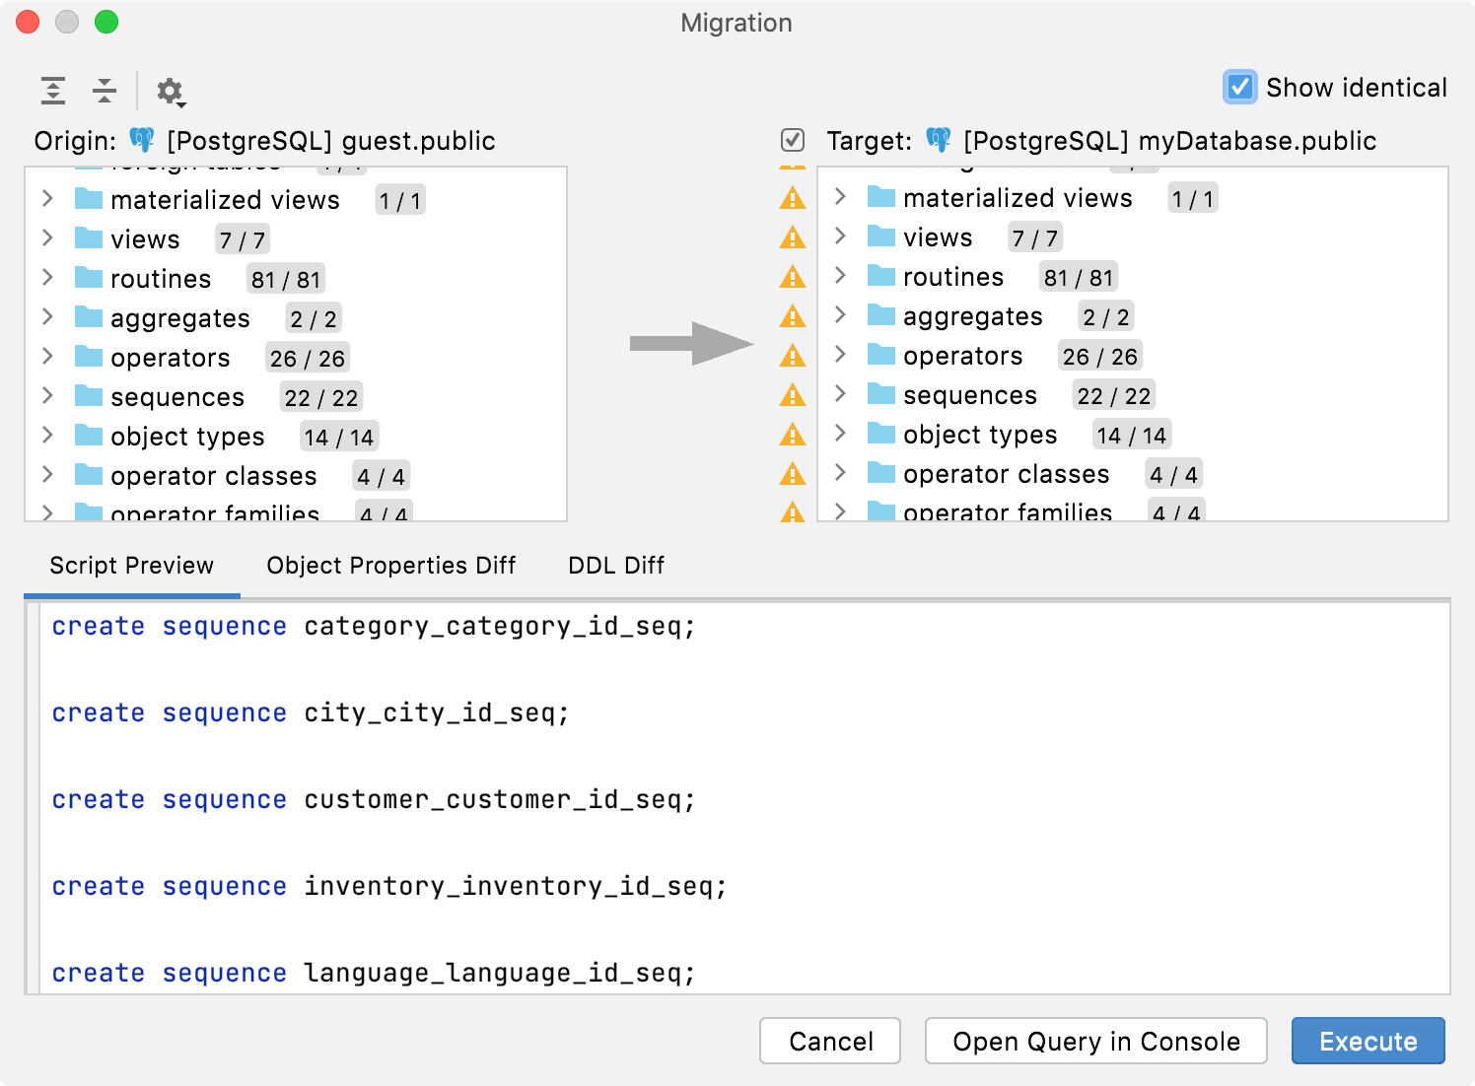Click the PostgreSQL icon next to Target

(x=939, y=140)
